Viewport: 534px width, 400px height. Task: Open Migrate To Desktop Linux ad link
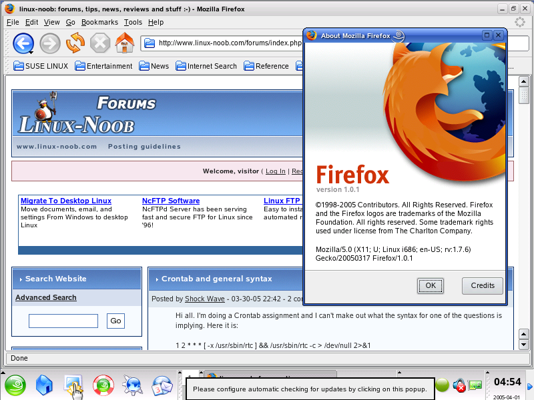point(65,201)
